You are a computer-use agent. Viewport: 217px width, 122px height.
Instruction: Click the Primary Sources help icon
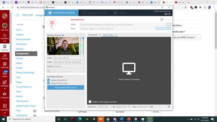63,35
